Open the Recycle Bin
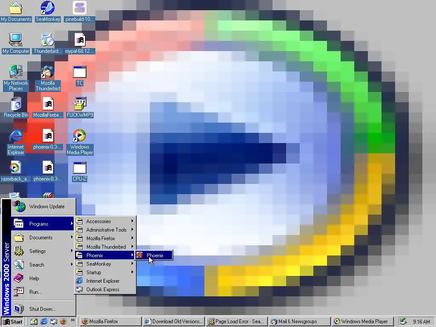Viewport: 436px width, 327px height. (16, 107)
